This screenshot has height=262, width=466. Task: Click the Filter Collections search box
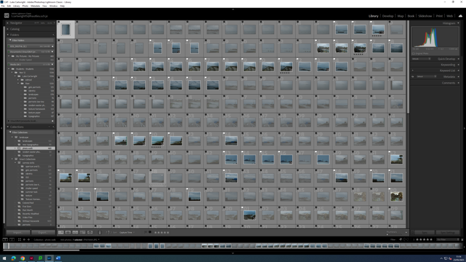click(x=31, y=132)
